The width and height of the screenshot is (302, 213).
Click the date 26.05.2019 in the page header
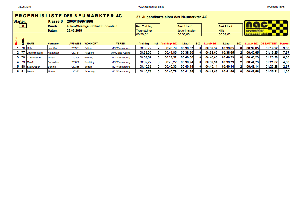(x=25, y=7)
